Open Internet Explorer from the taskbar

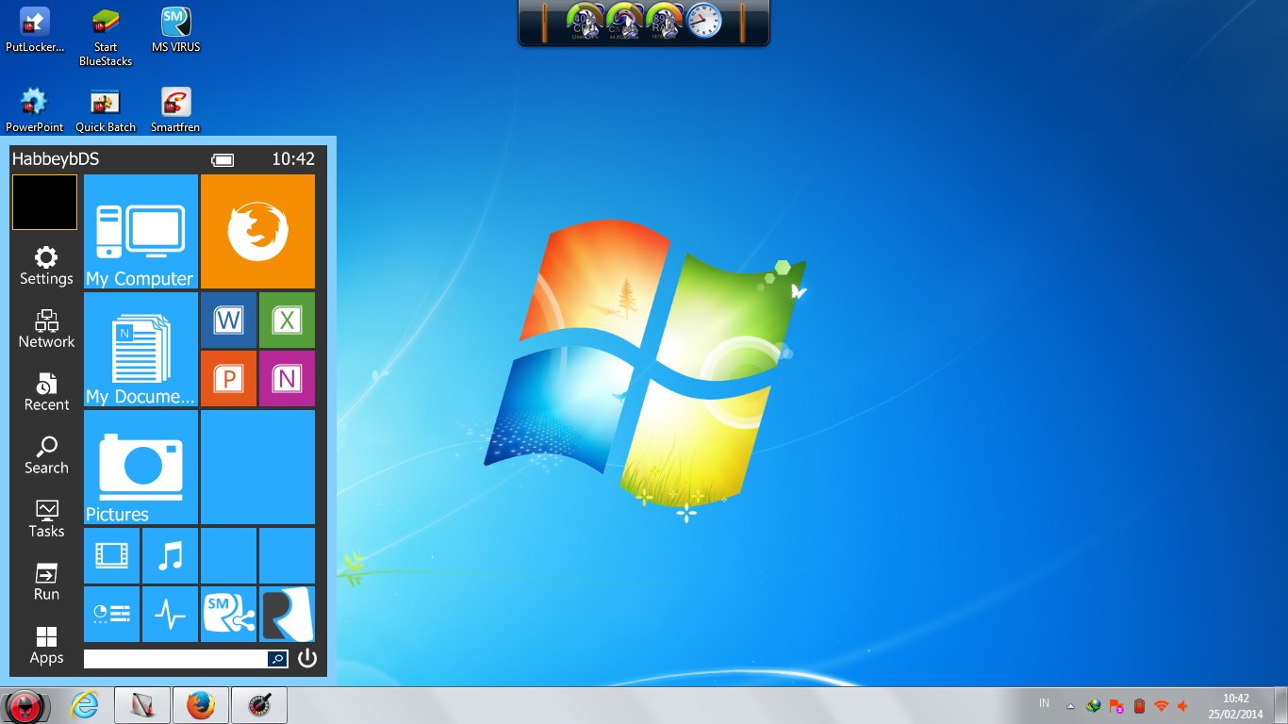point(84,705)
